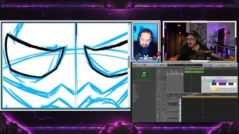Click the green sustain key in Musical Typing

pos(207,84)
